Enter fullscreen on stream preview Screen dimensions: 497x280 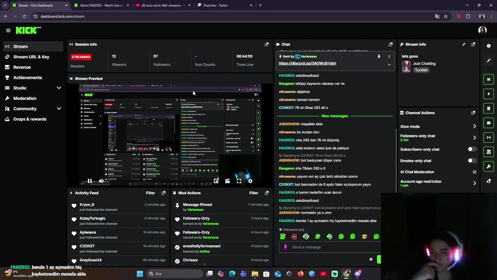[239, 181]
